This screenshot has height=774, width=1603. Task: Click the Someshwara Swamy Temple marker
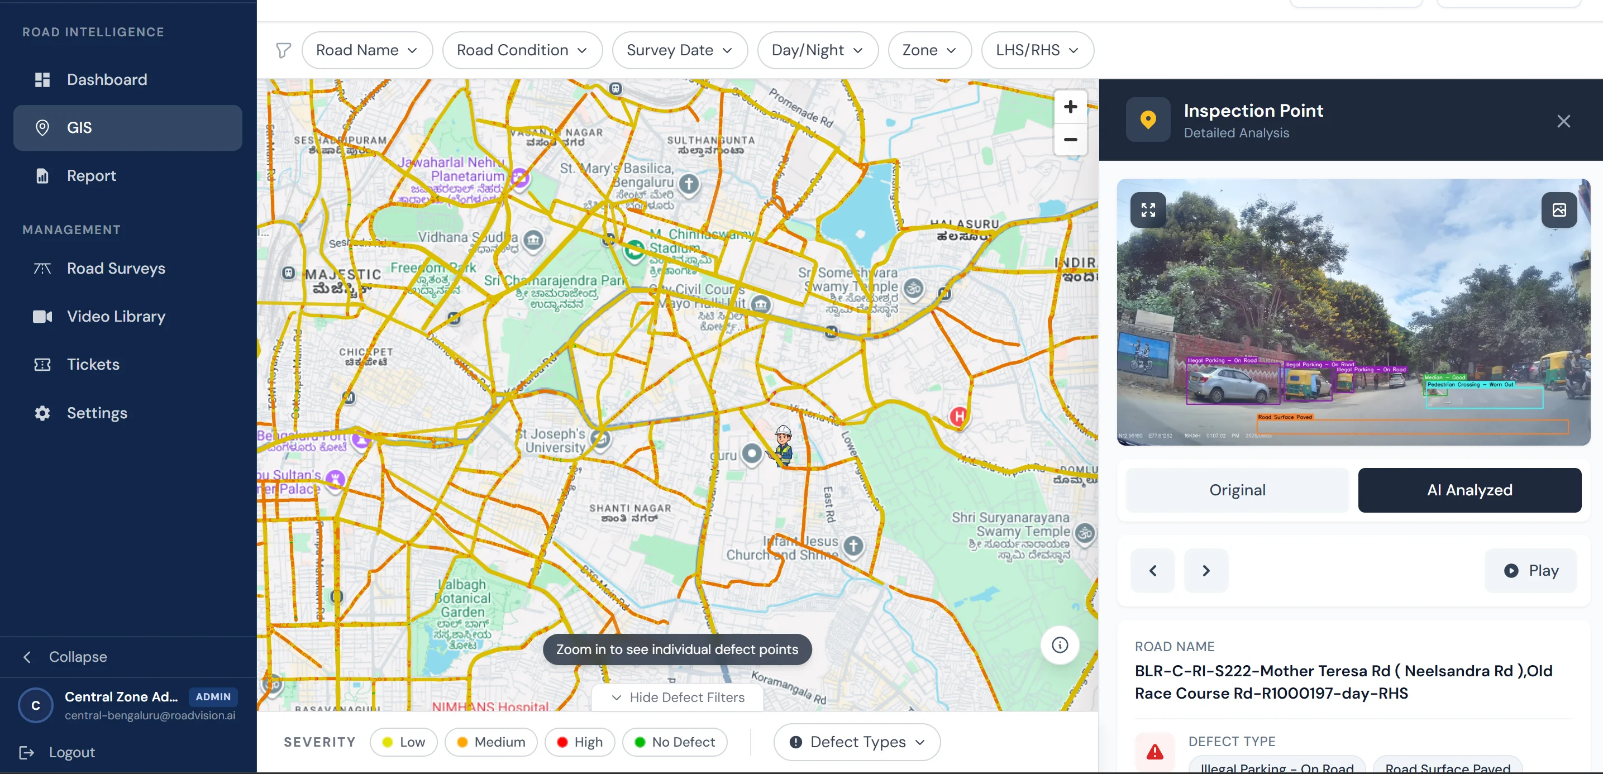(913, 288)
